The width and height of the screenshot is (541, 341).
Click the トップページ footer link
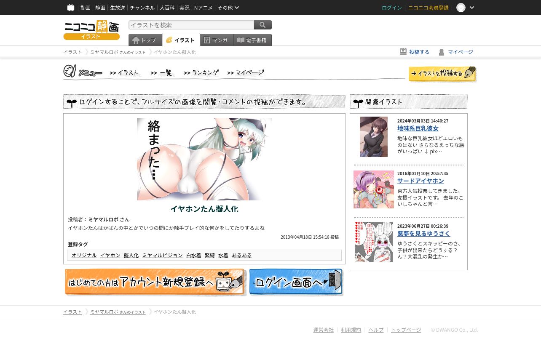[406, 330]
